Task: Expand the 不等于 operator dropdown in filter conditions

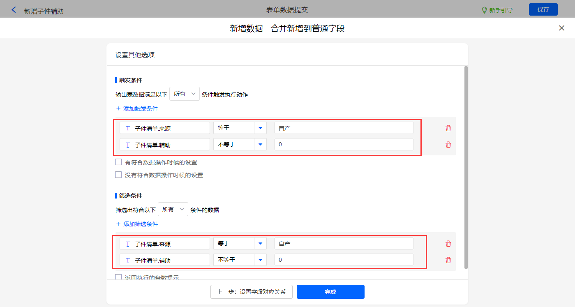Action: tap(260, 260)
